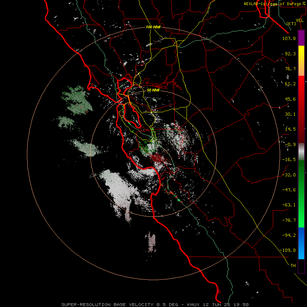Pick the bright red segment of the color bar

pyautogui.click(x=301, y=84)
